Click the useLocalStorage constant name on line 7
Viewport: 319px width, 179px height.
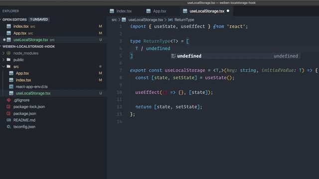[185, 70]
